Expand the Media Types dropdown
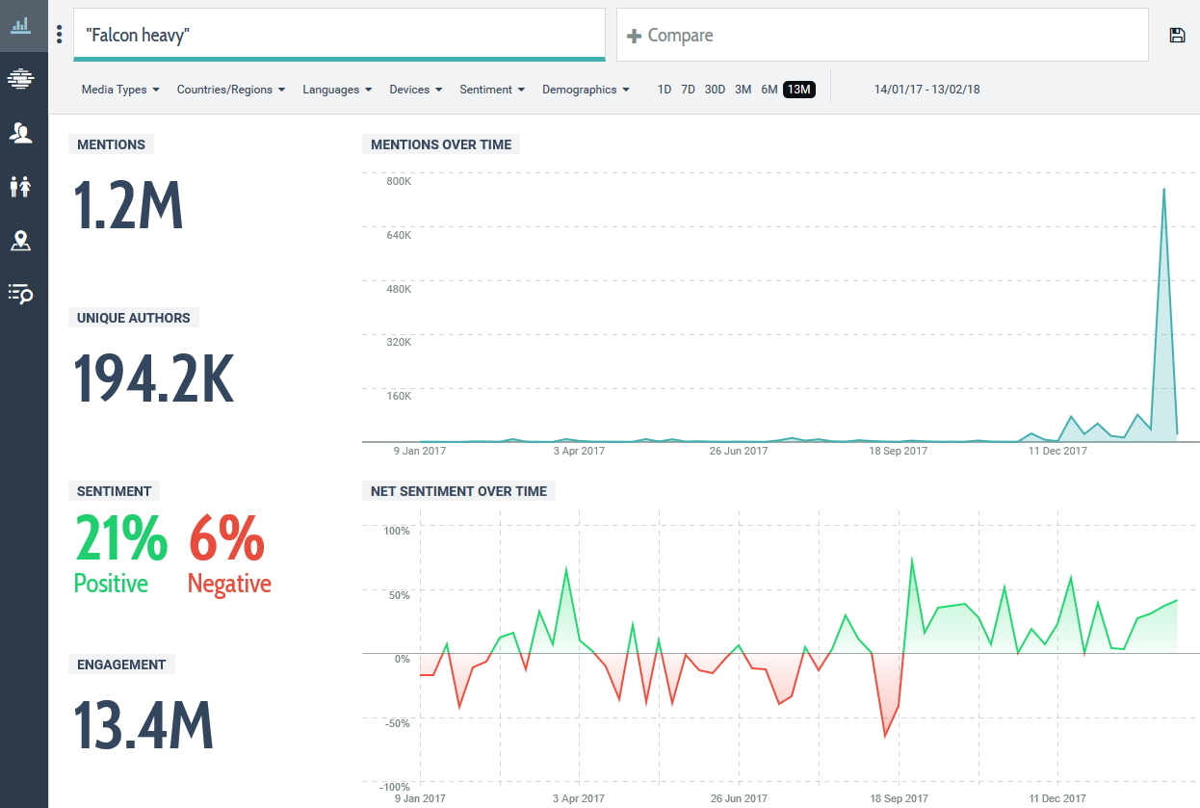Image resolution: width=1200 pixels, height=808 pixels. [120, 90]
